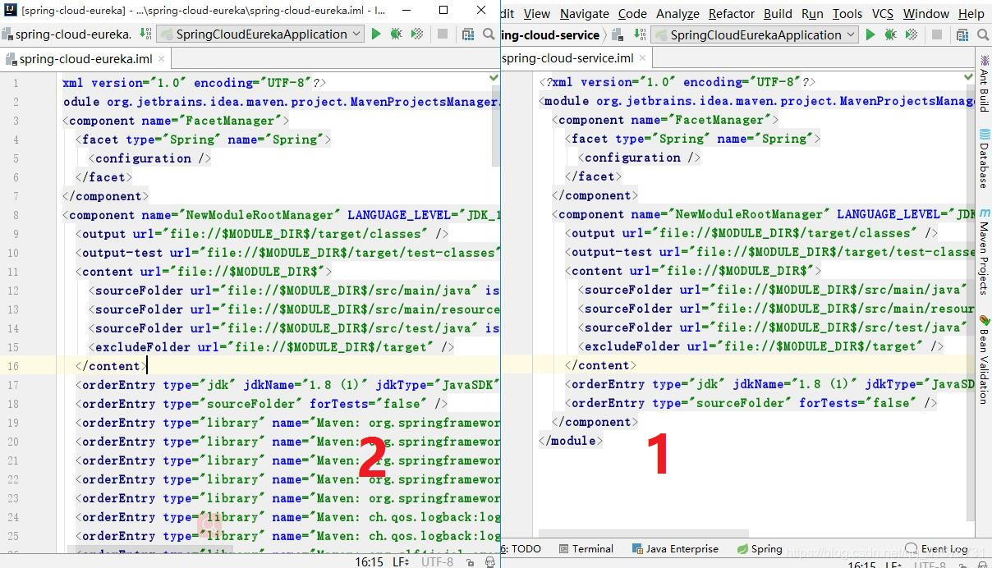Open the Ant Build tool window
This screenshot has width=992, height=568.
pos(983,84)
